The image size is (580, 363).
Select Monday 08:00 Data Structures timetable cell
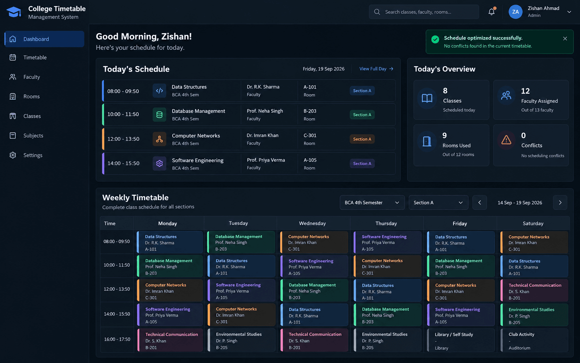coord(170,242)
